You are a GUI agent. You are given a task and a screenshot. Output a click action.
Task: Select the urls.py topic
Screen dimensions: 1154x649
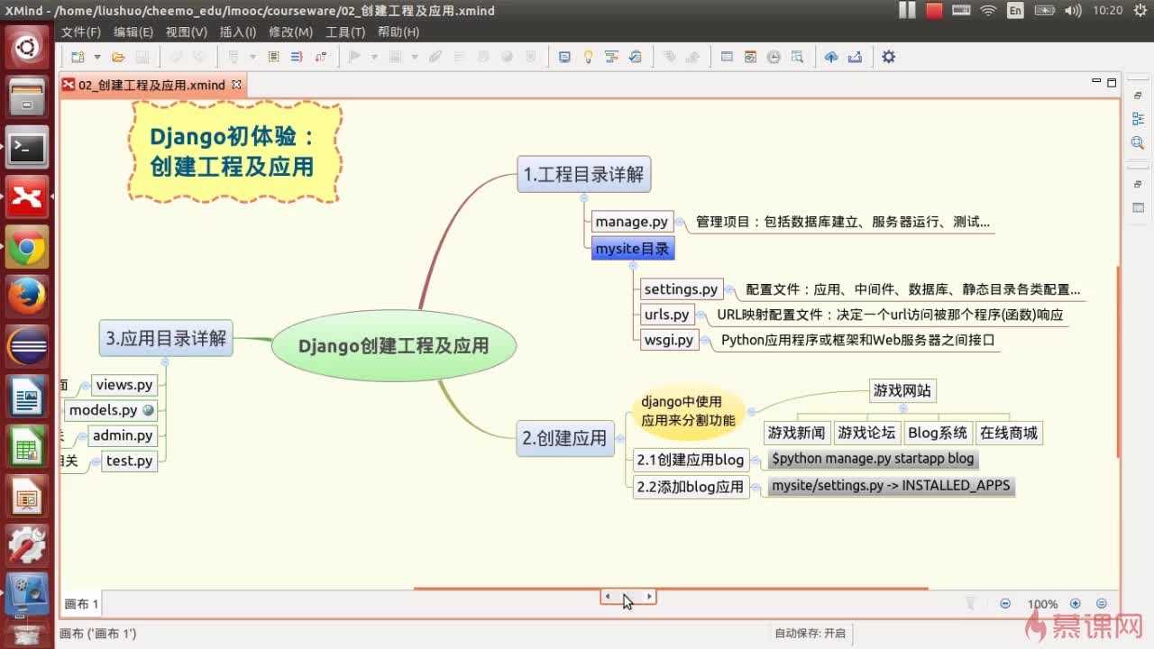666,315
